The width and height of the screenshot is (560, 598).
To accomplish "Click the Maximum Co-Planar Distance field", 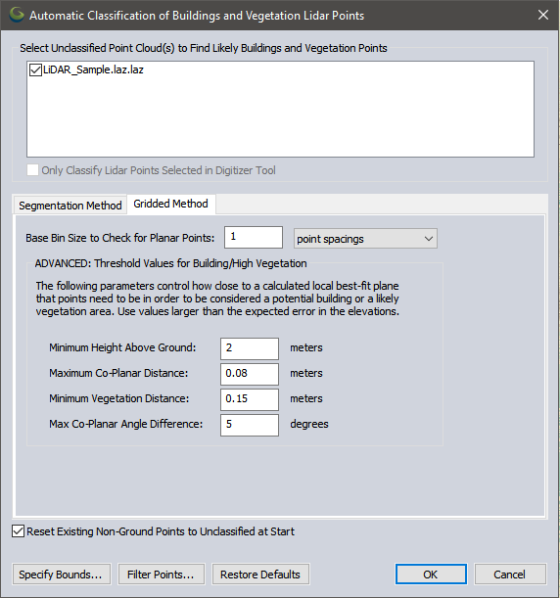I will tap(250, 374).
